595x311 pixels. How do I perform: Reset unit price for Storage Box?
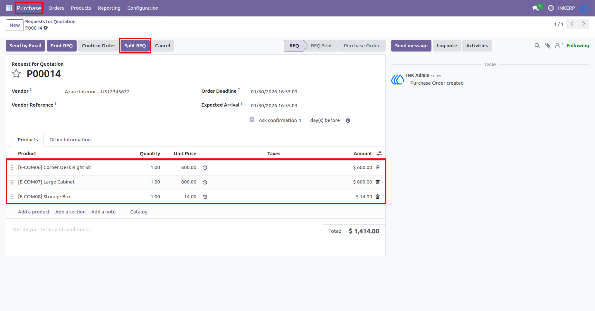(x=205, y=197)
